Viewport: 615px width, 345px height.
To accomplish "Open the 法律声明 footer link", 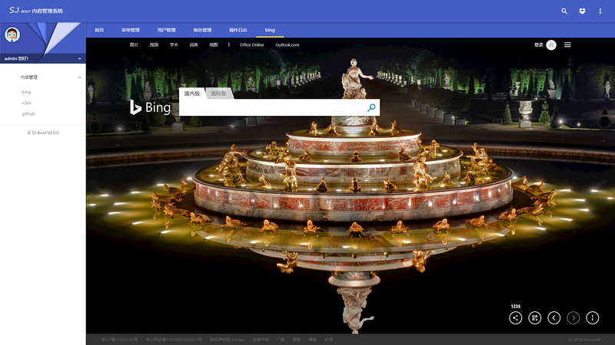I will click(260, 340).
